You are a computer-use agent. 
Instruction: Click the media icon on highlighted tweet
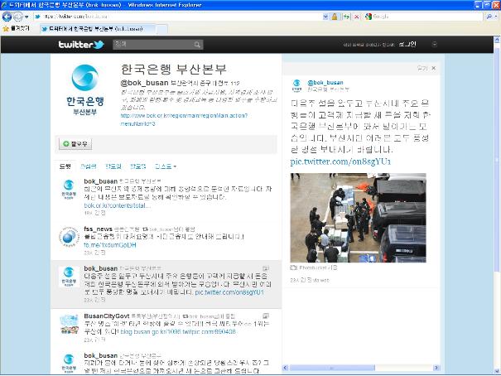(x=266, y=268)
